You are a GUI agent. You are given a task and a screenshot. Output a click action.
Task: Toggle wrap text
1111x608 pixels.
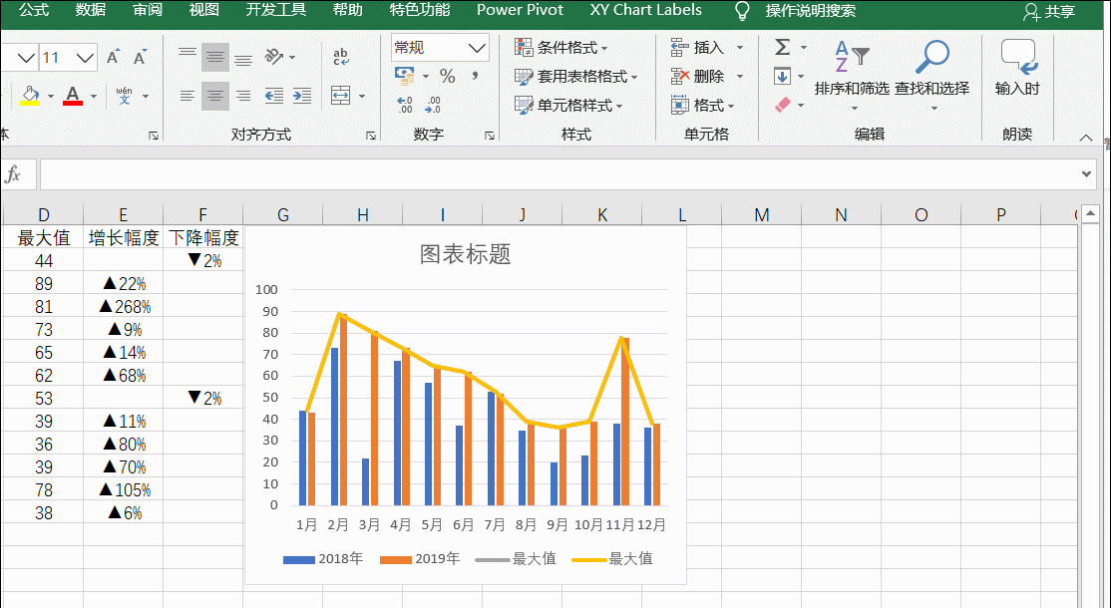pyautogui.click(x=341, y=57)
